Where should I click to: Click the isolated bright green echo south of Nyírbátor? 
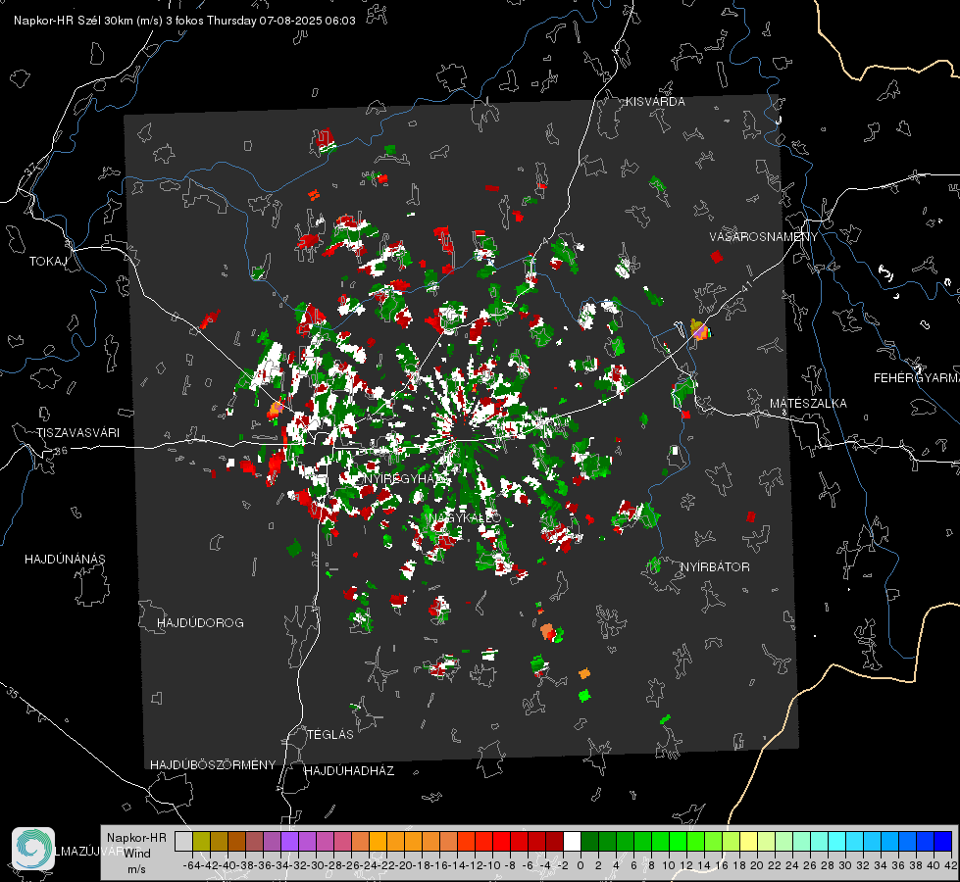click(584, 696)
